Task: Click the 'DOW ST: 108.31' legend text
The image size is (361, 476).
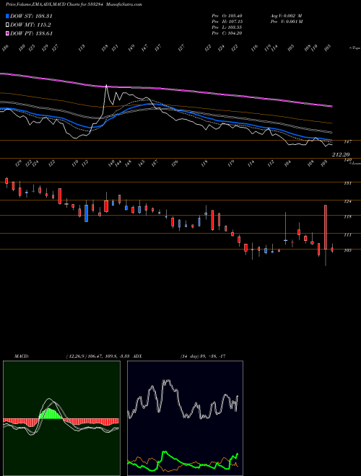Action: 31,16
